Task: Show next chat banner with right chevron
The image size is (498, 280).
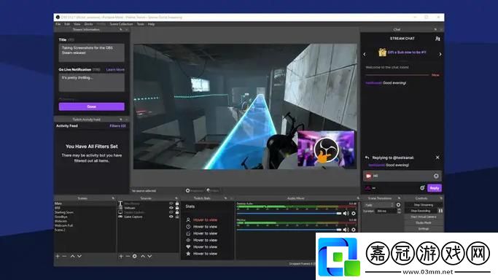Action: [x=440, y=54]
